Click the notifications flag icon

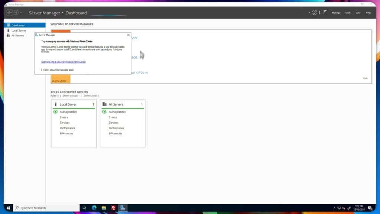[325, 12]
